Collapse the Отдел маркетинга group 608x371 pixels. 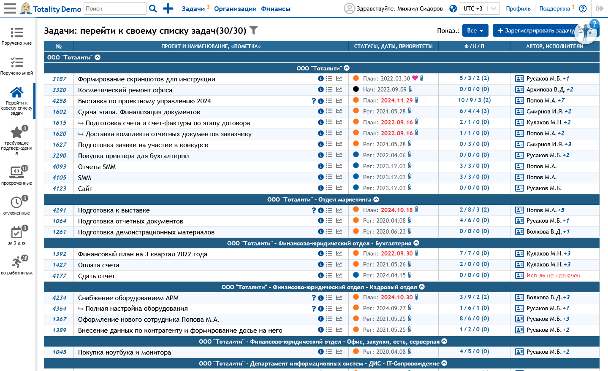376,199
